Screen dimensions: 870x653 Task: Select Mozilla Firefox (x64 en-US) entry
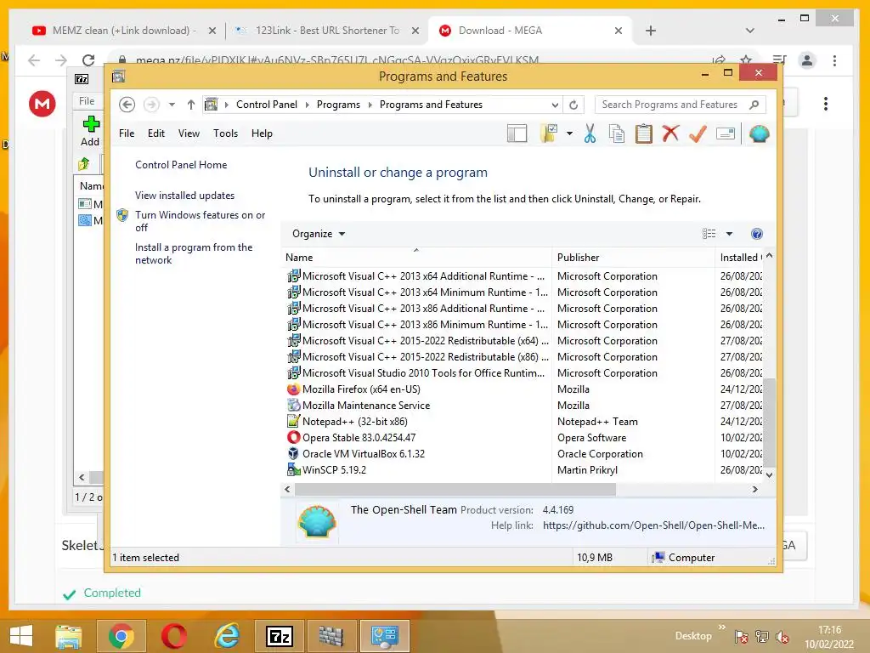(x=360, y=389)
